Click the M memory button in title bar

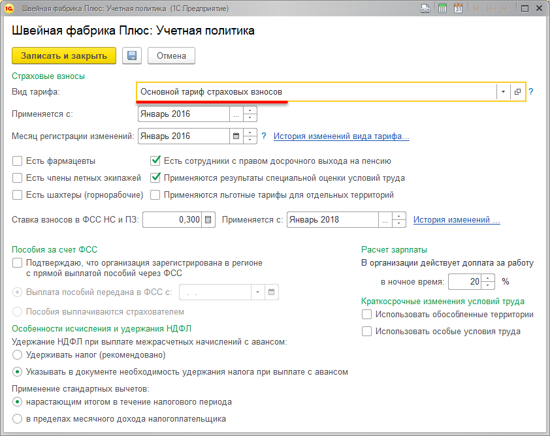pyautogui.click(x=476, y=8)
